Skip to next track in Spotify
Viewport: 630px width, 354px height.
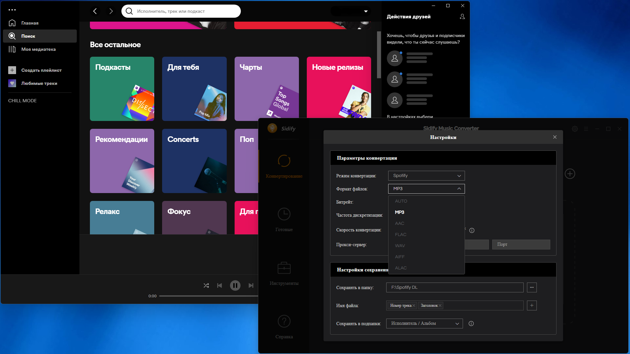251,285
